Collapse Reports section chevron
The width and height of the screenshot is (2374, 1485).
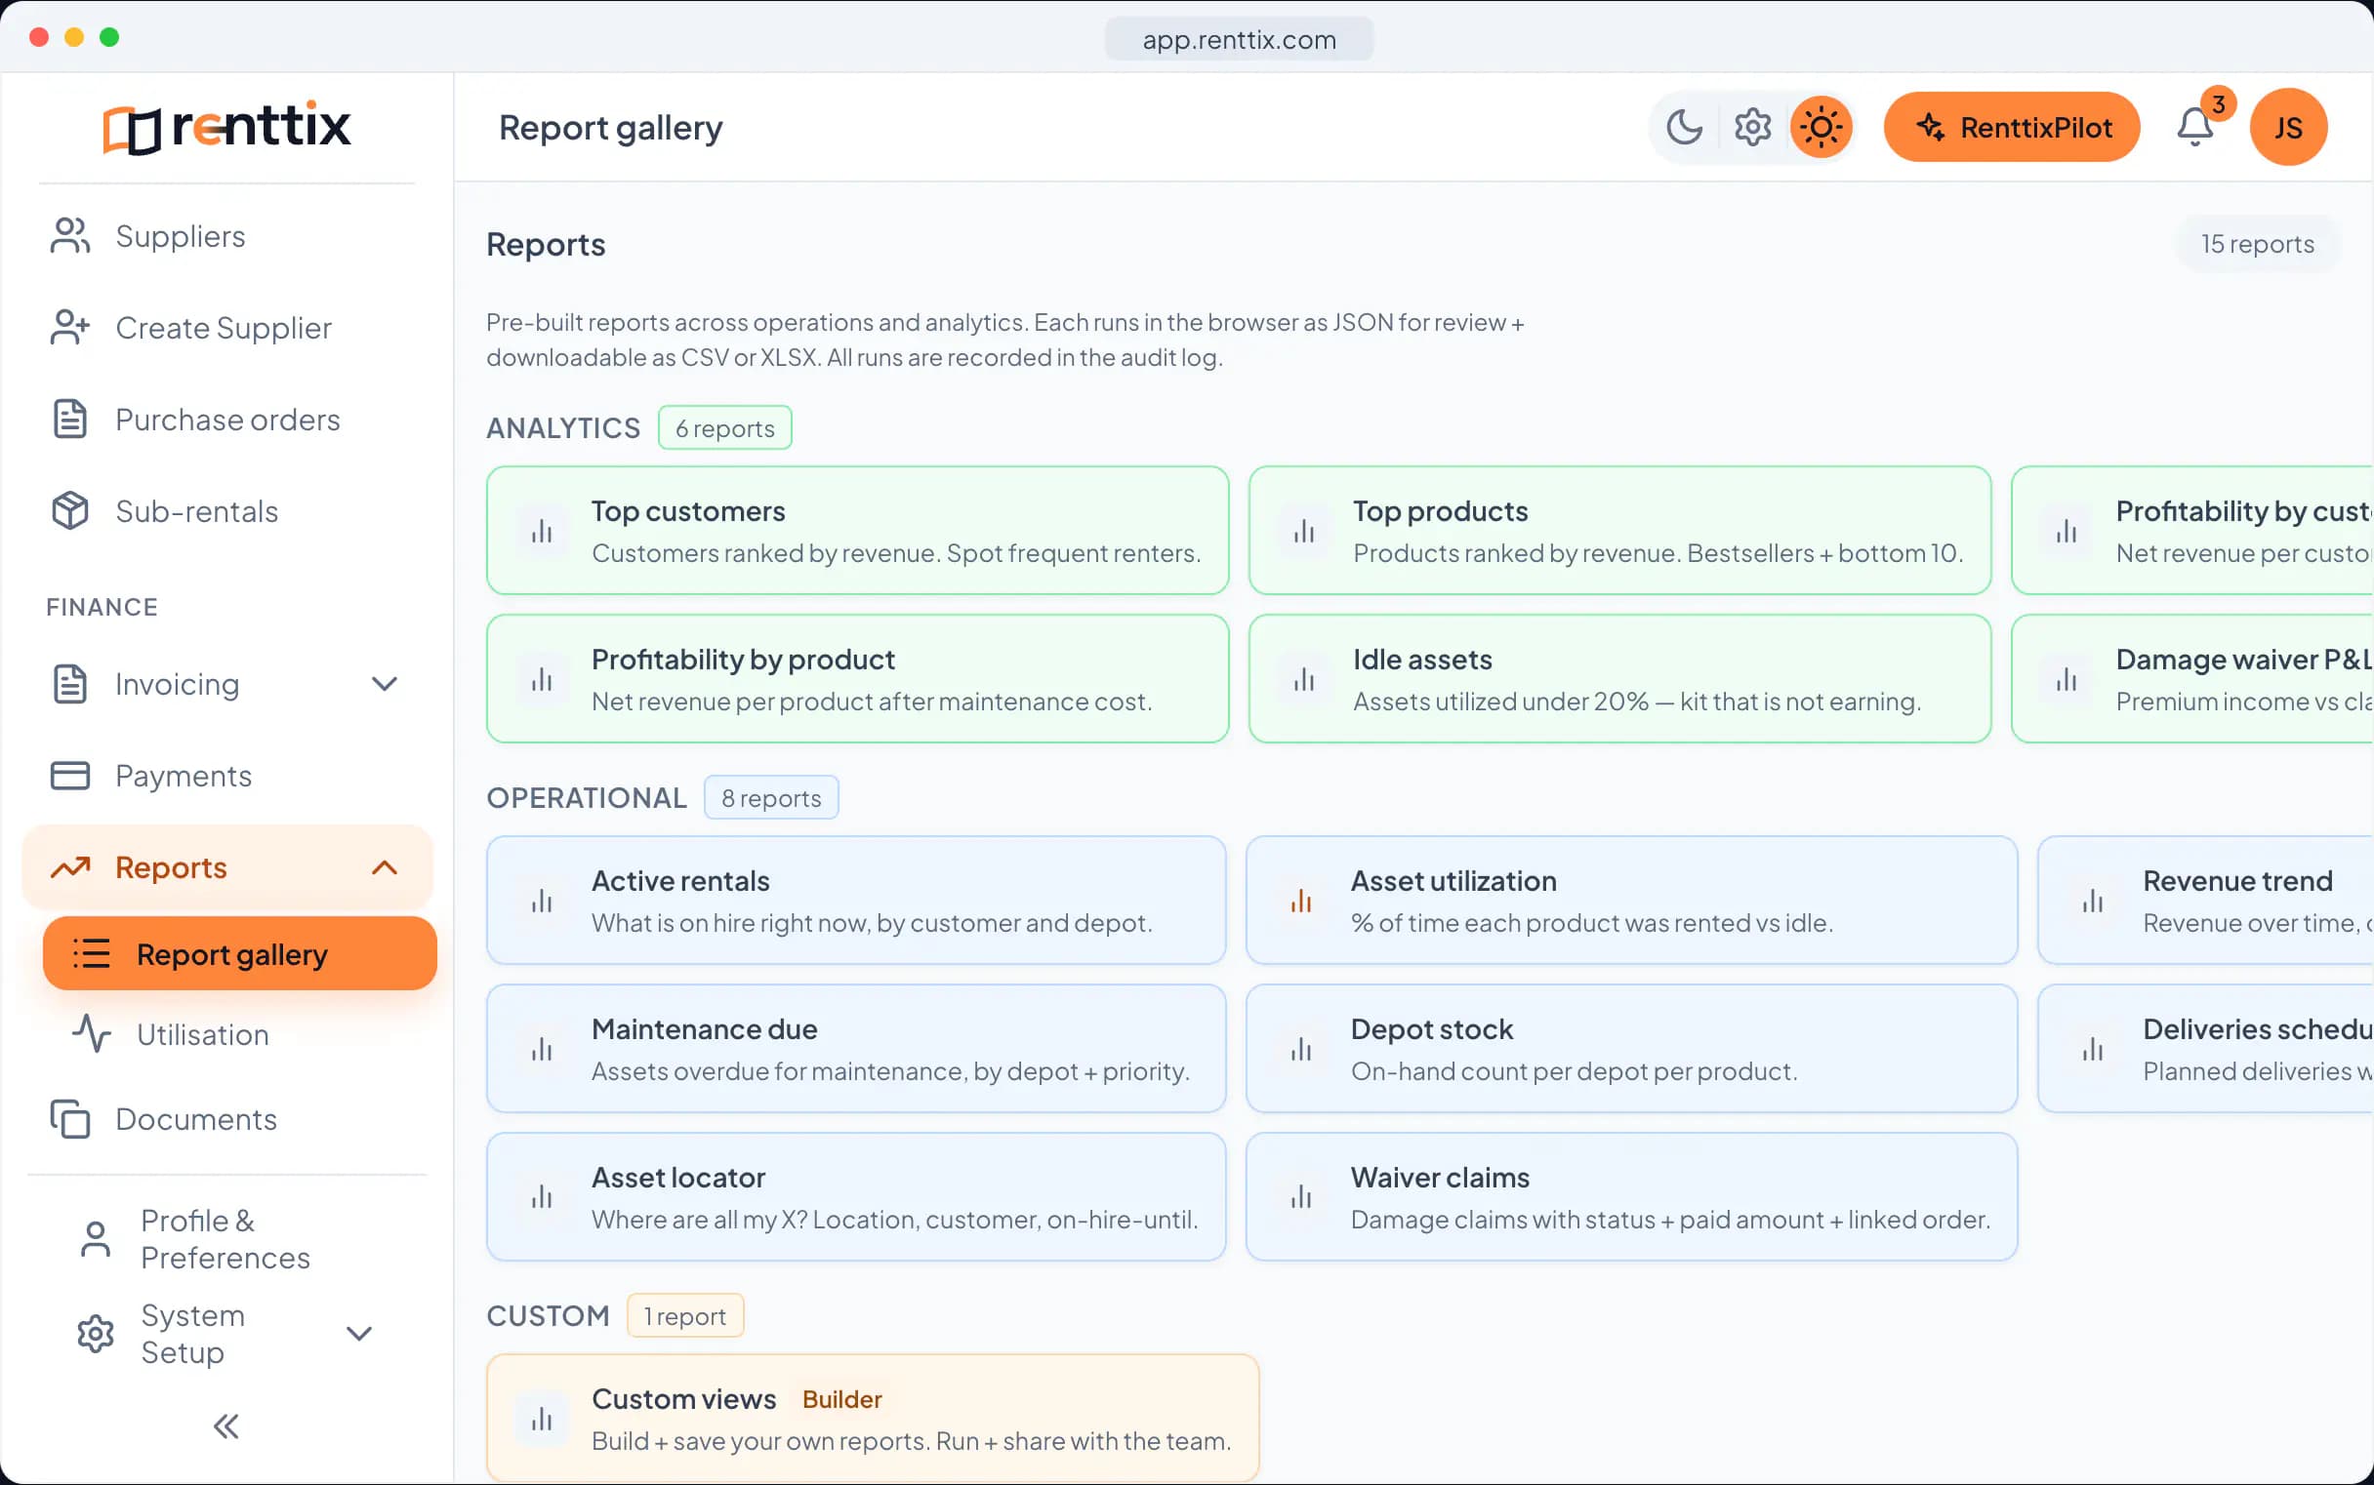pyautogui.click(x=385, y=867)
